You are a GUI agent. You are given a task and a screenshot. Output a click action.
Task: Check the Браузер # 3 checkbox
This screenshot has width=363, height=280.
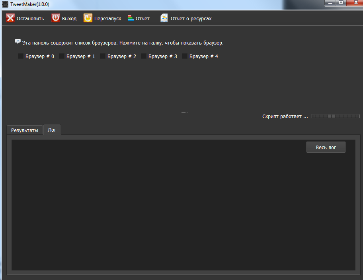click(144, 56)
